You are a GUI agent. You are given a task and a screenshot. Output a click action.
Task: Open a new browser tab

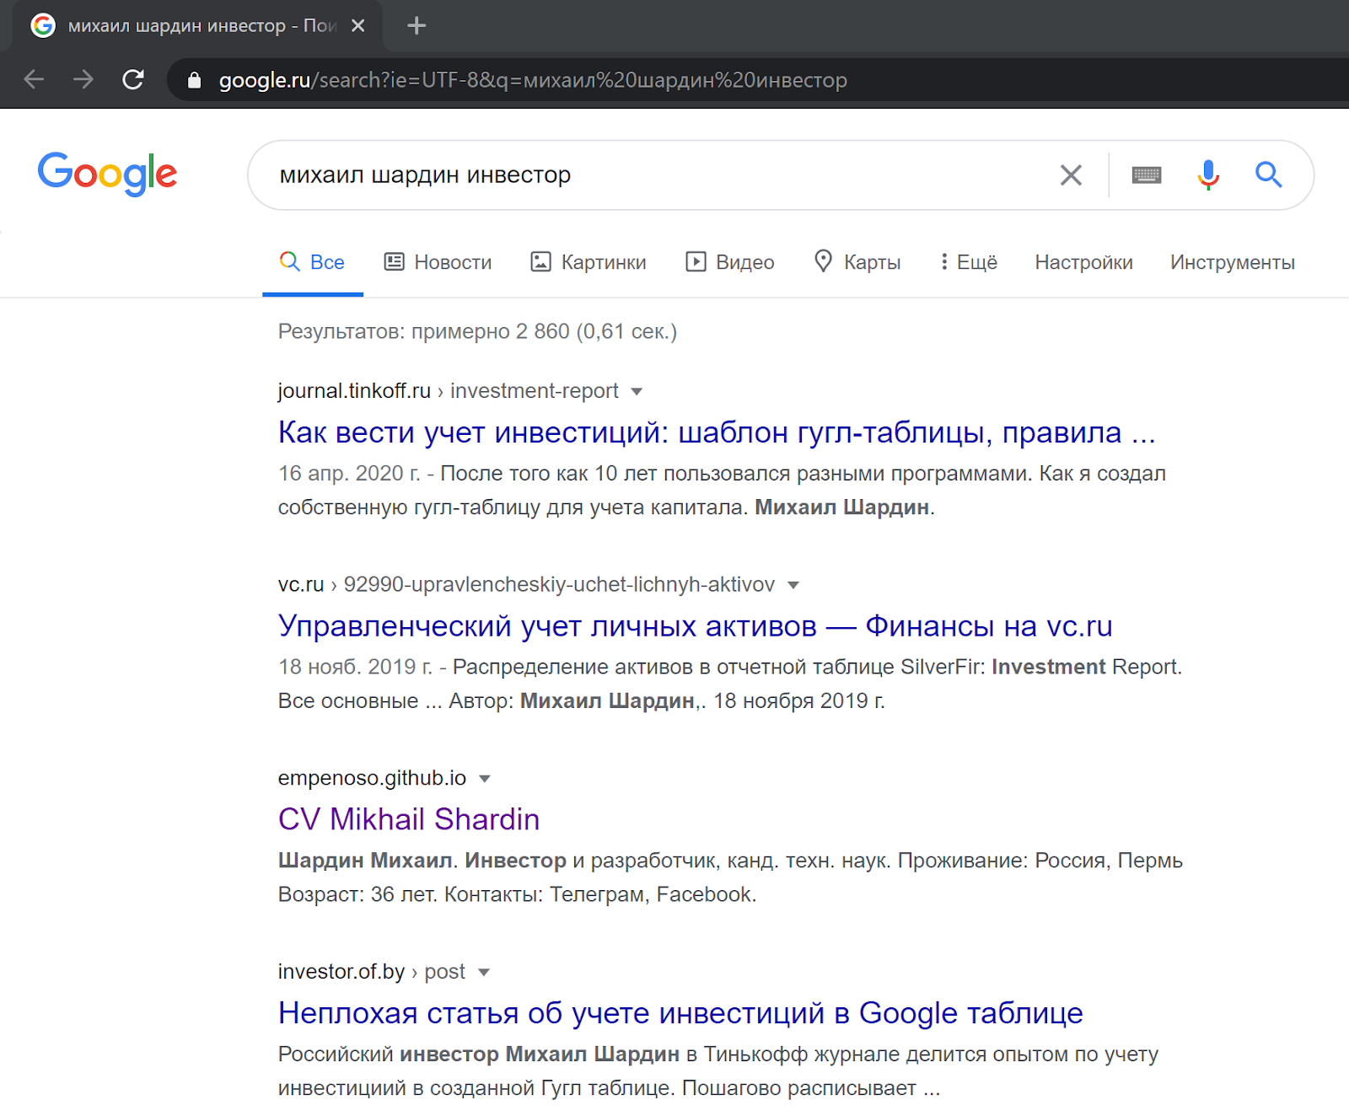[x=417, y=26]
